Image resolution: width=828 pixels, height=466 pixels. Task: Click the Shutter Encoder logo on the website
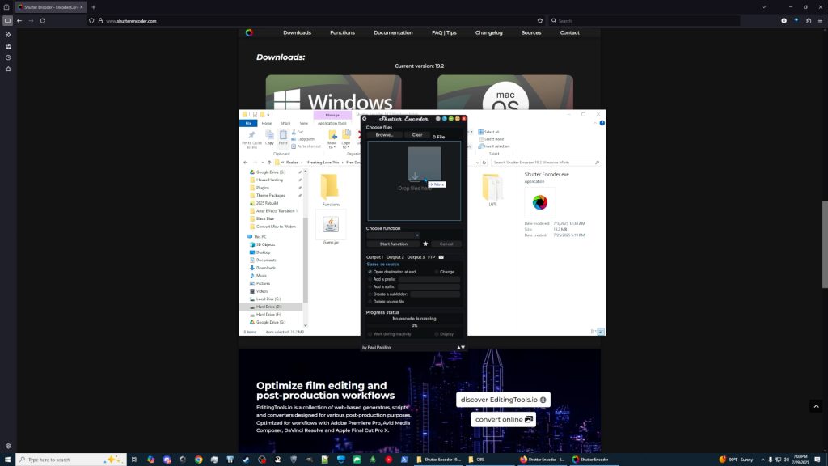249,32
